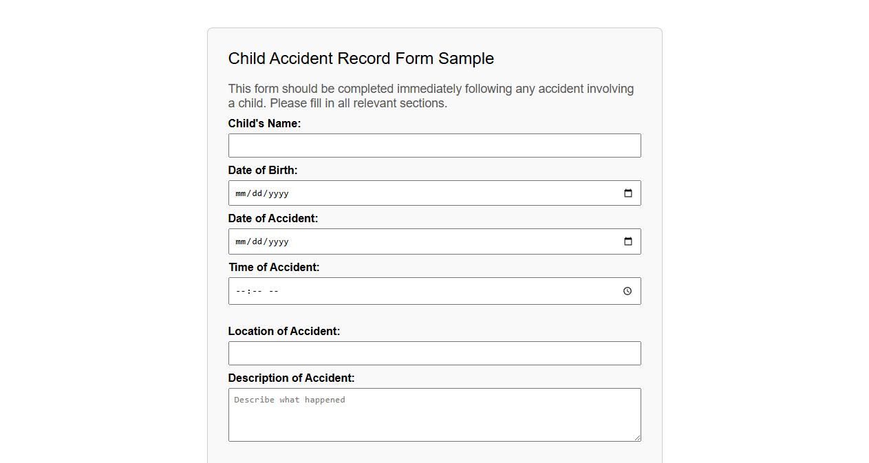The width and height of the screenshot is (869, 463).
Task: Click the Location of Accident label
Action: click(x=283, y=331)
